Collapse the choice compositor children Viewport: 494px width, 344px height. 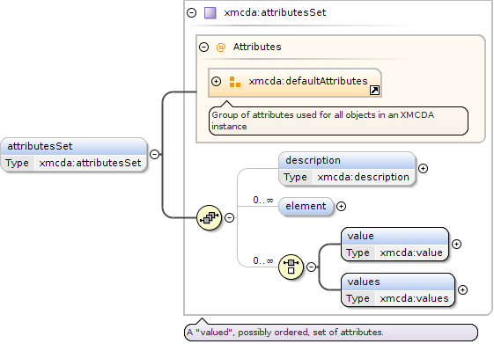click(311, 267)
